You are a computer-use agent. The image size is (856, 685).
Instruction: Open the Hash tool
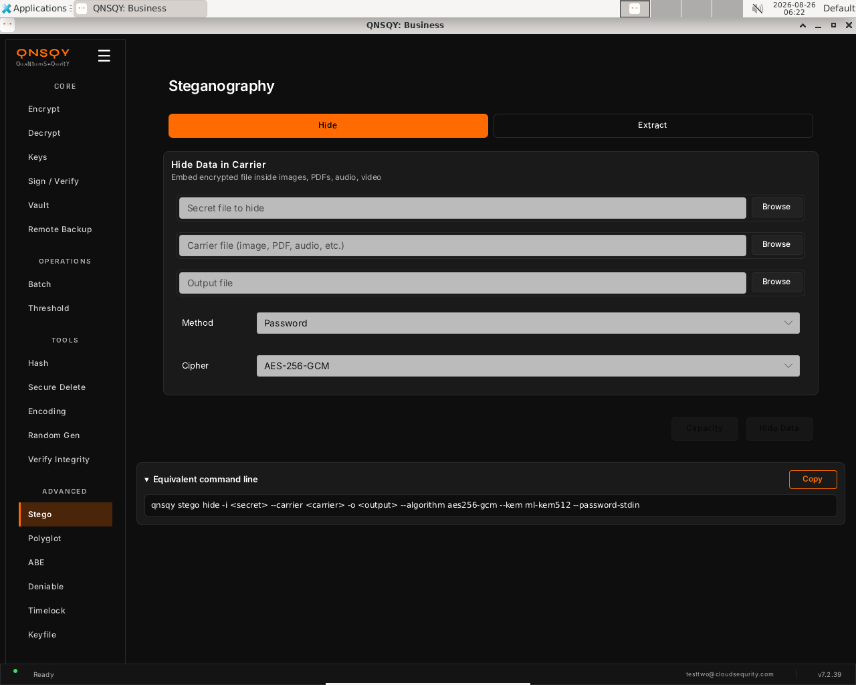(x=65, y=363)
